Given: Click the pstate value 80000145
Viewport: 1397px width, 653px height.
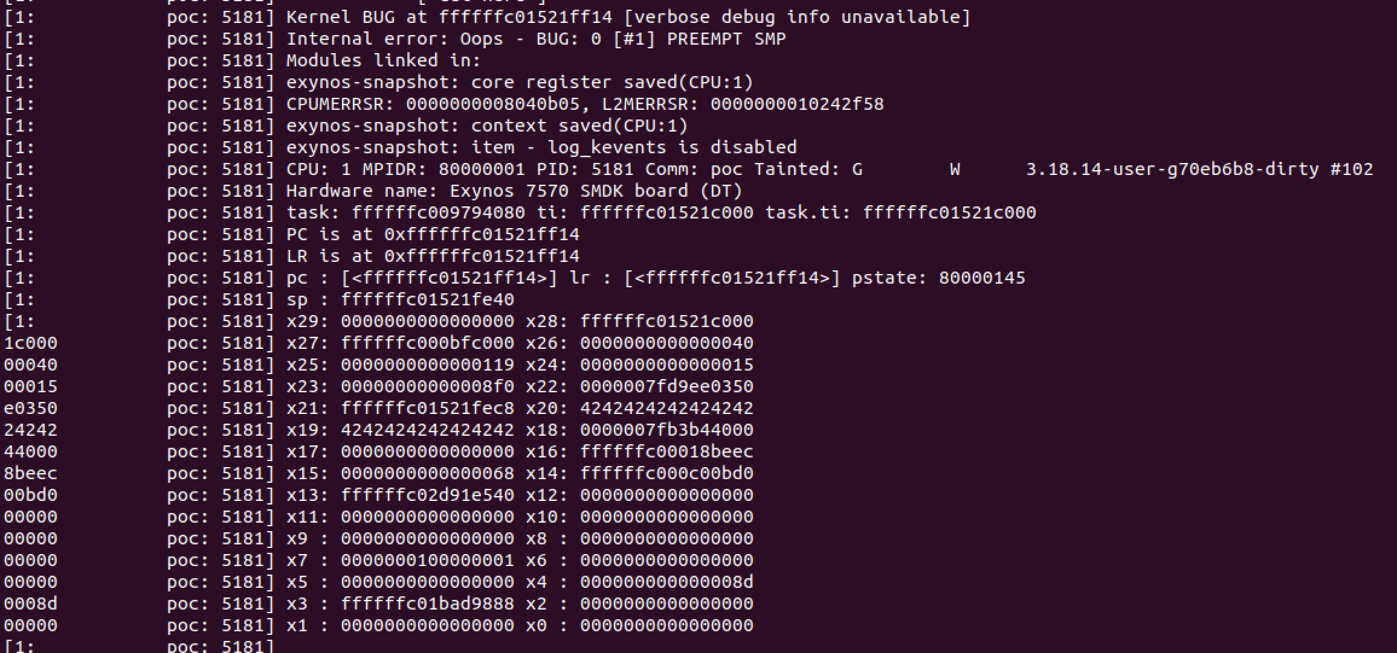Looking at the screenshot, I should pyautogui.click(x=982, y=278).
